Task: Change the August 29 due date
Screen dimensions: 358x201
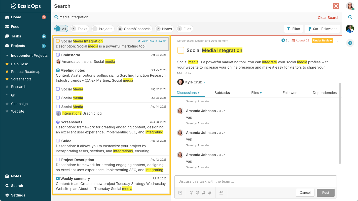Action: point(300,40)
